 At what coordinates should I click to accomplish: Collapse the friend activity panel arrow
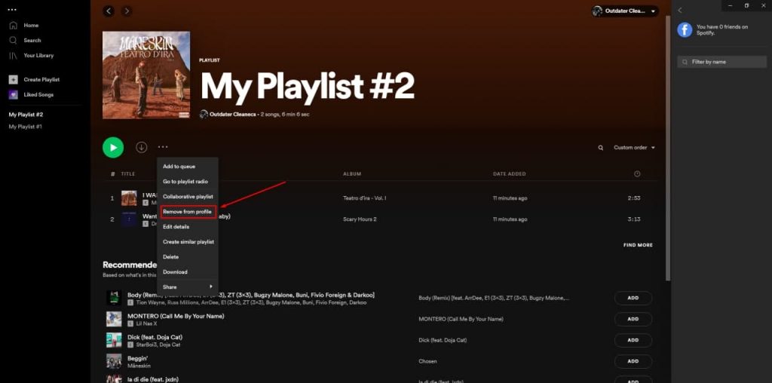(x=680, y=11)
